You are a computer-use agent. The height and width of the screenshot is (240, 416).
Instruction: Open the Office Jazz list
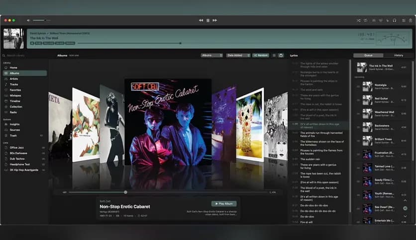(x=25, y=147)
